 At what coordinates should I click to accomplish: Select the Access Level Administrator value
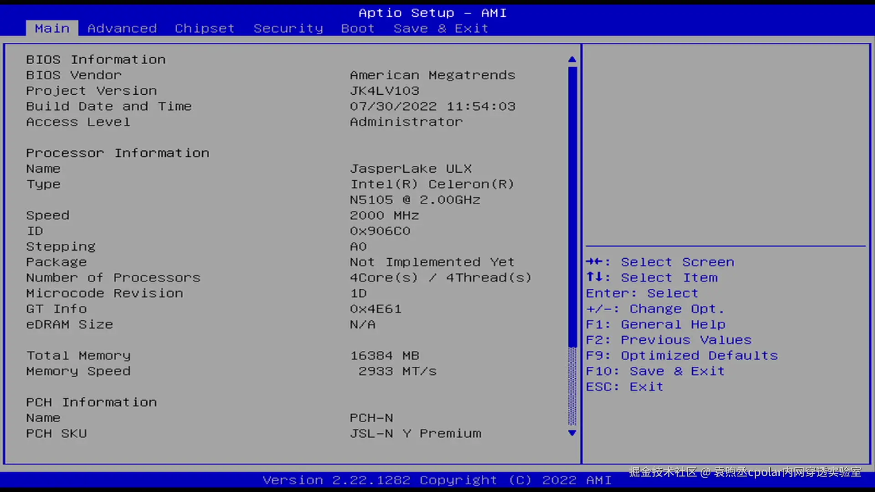click(406, 122)
